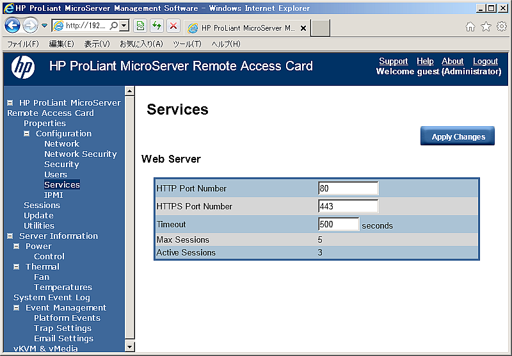Open the address bar autocomplete dropdown arrow
Viewport: 512px width, 356px height.
coord(124,26)
